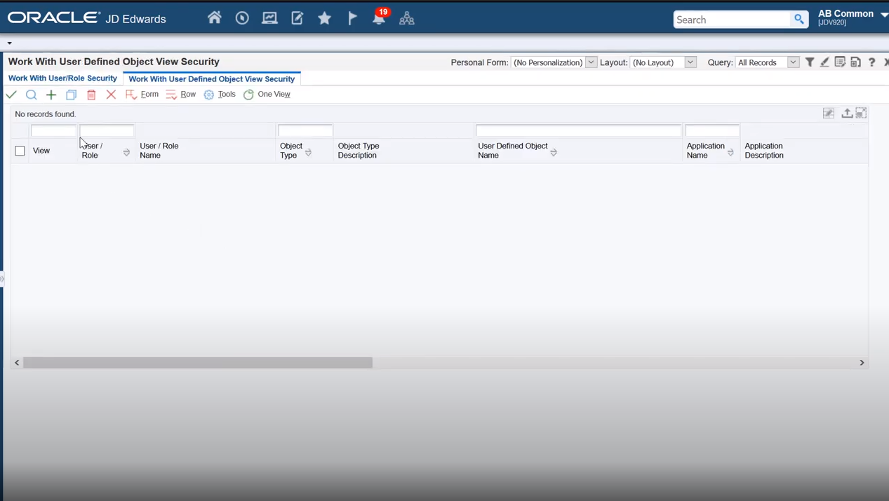The image size is (889, 501).
Task: Expand the left side panel handle
Action: pyautogui.click(x=2, y=279)
